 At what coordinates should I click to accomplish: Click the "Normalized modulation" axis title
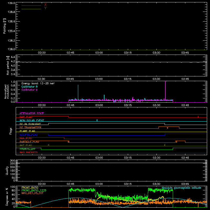(x=7, y=92)
